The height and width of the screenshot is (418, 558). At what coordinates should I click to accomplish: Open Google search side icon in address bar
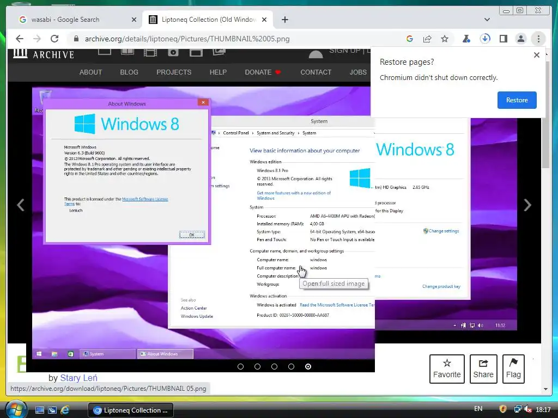tap(410, 39)
